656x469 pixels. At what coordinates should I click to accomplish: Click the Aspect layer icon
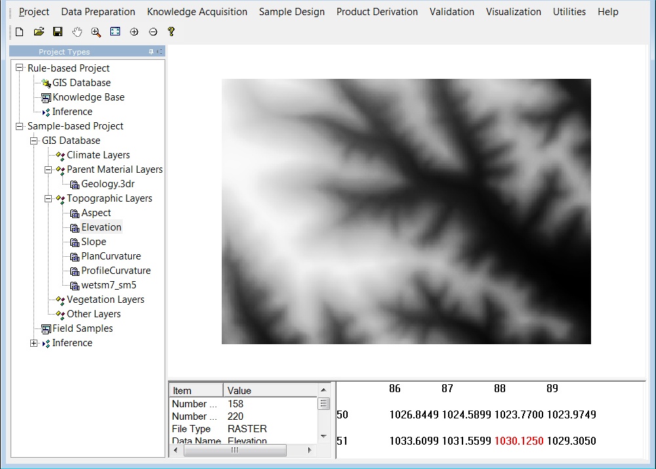(75, 213)
